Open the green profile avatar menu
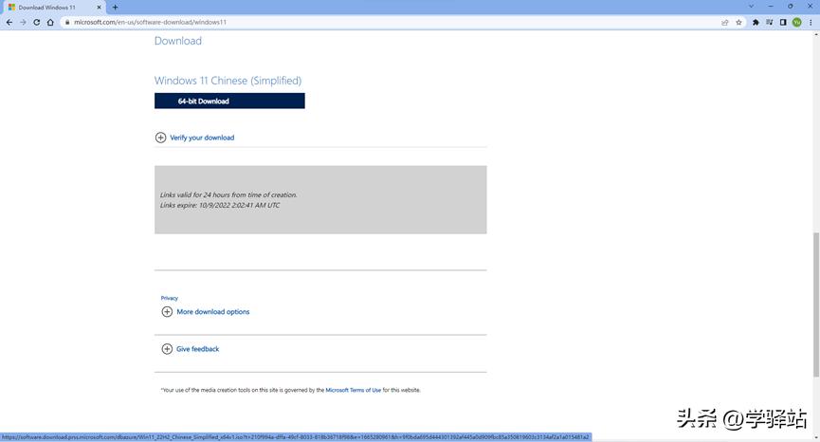This screenshot has height=442, width=820. [x=797, y=23]
